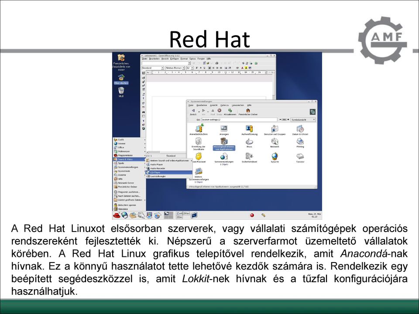Click the horizontal ruler in OpenOffice

209,72
